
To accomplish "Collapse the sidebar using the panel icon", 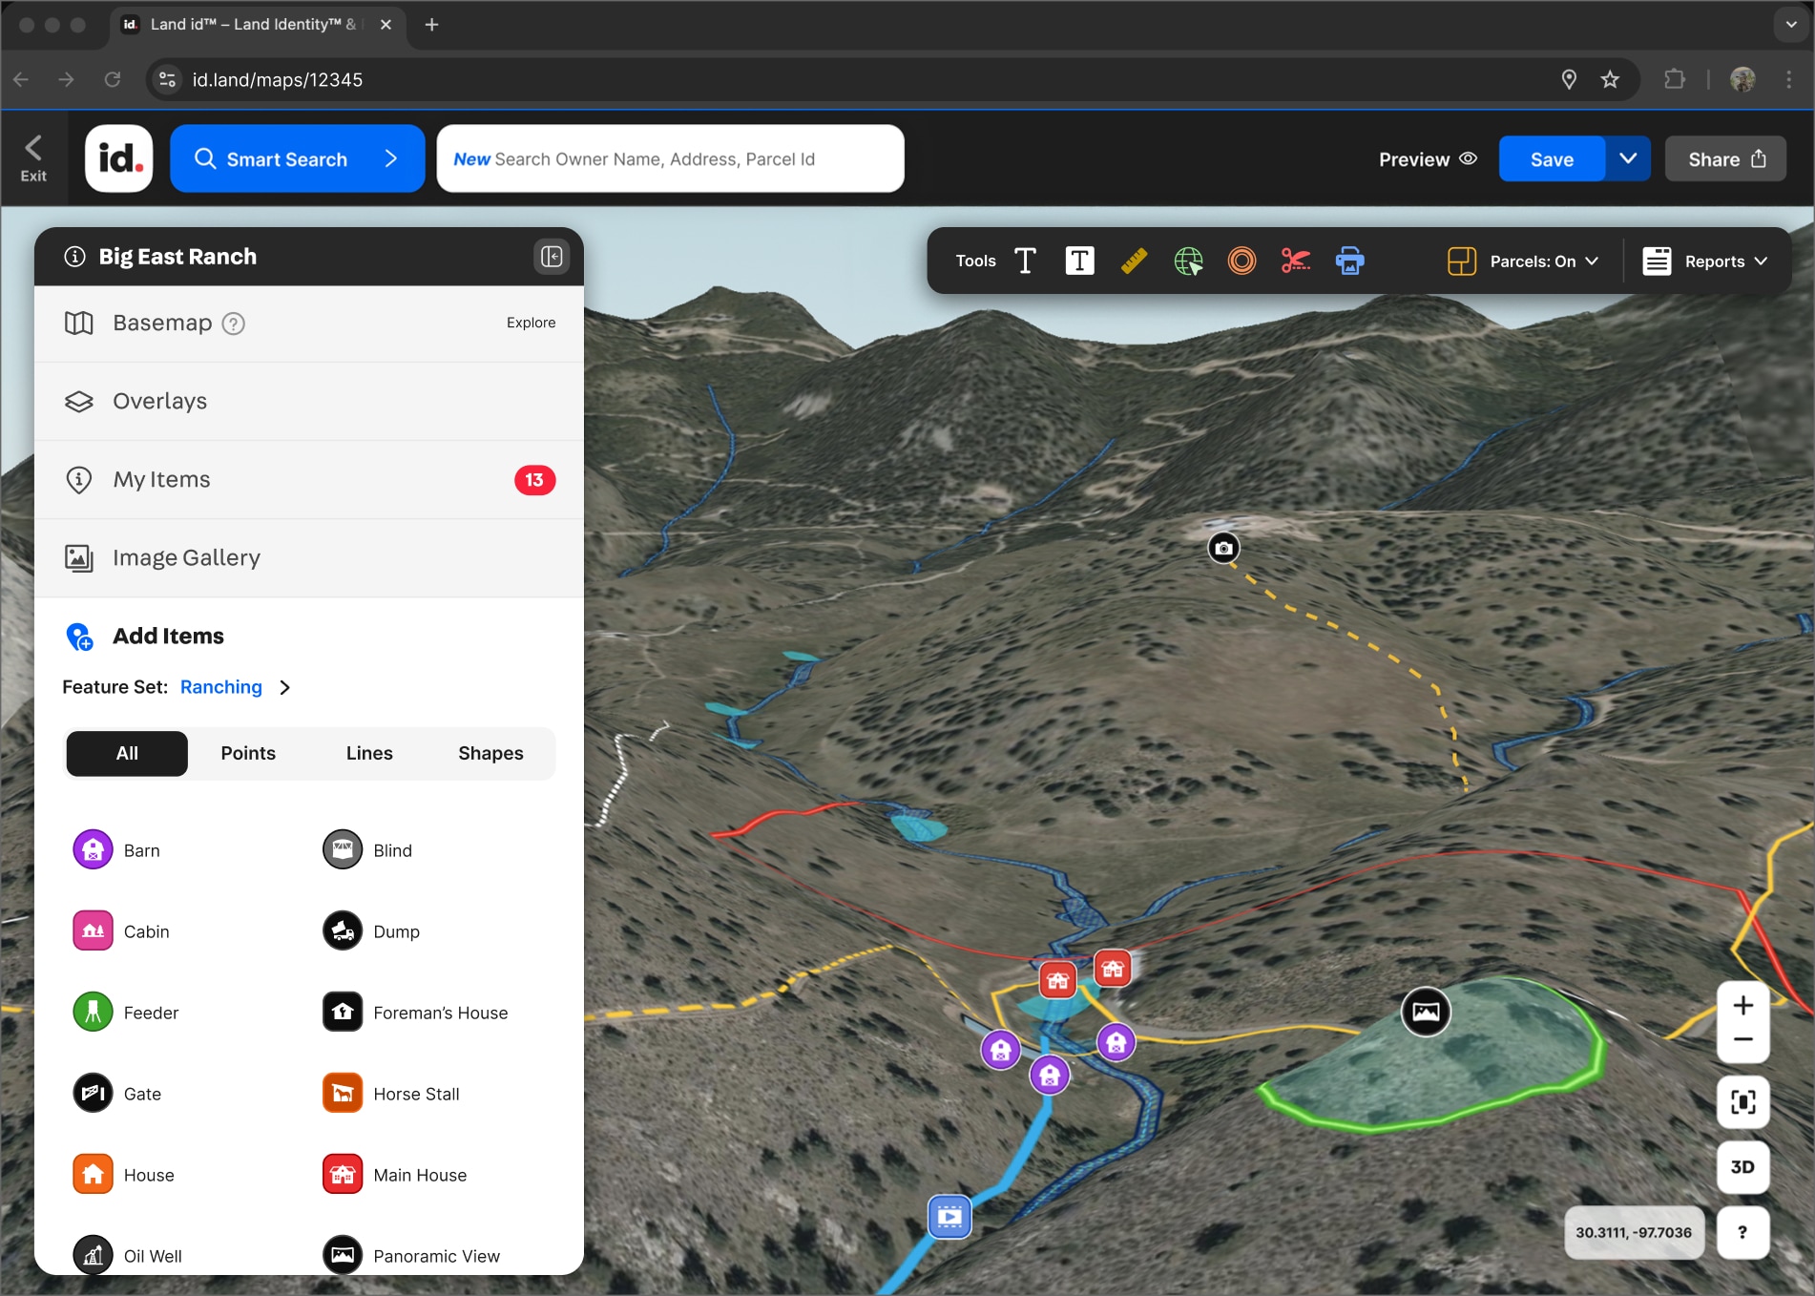I will click(x=552, y=256).
